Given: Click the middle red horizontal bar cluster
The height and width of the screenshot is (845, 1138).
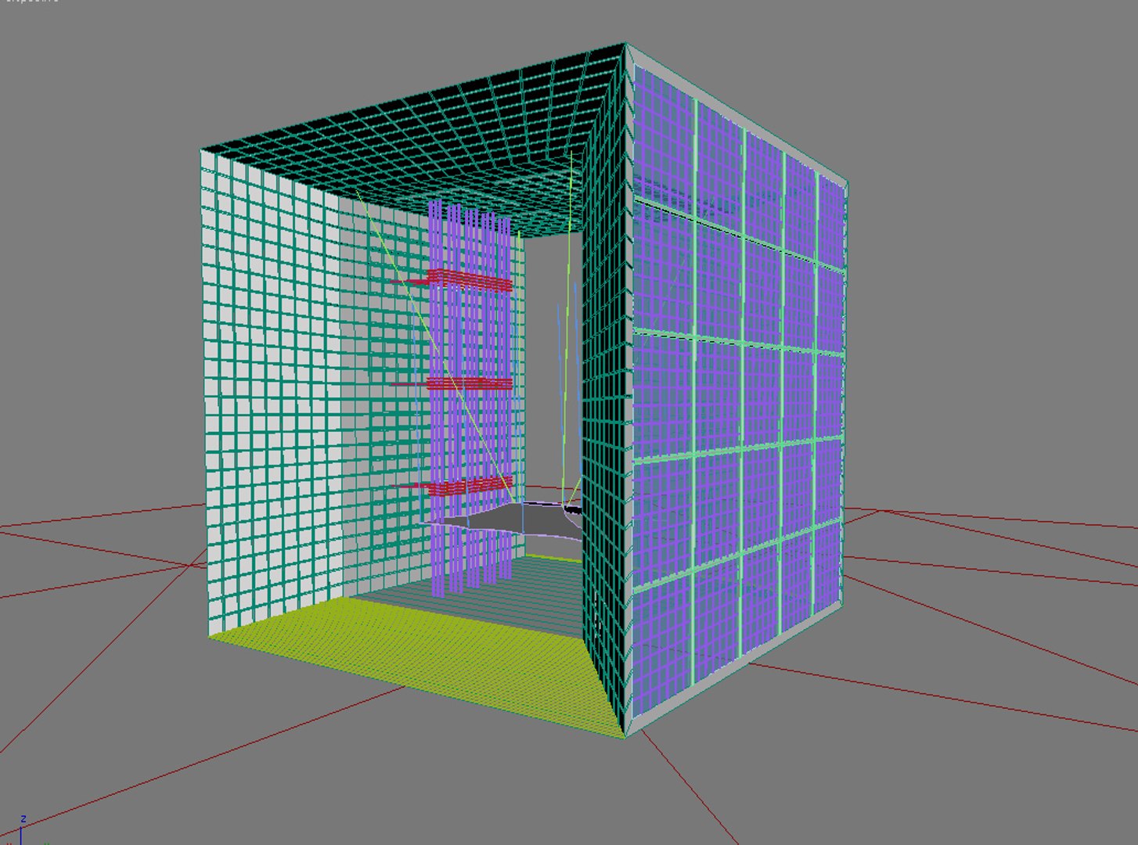Looking at the screenshot, I should pos(452,383).
